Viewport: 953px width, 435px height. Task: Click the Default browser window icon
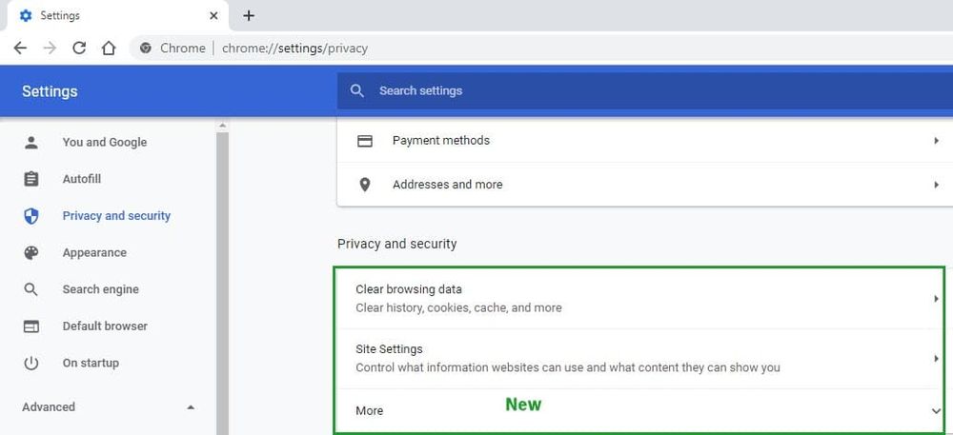pos(31,326)
